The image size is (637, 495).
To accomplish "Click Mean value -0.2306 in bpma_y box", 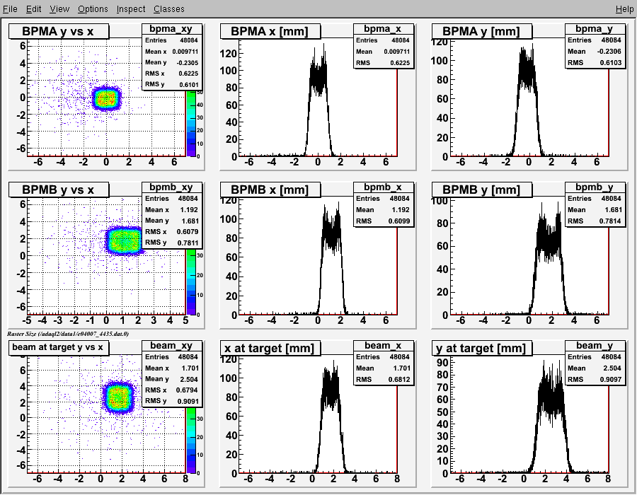I will [x=609, y=52].
